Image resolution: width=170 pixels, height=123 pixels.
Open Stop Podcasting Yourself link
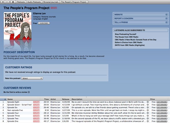coord(125,34)
